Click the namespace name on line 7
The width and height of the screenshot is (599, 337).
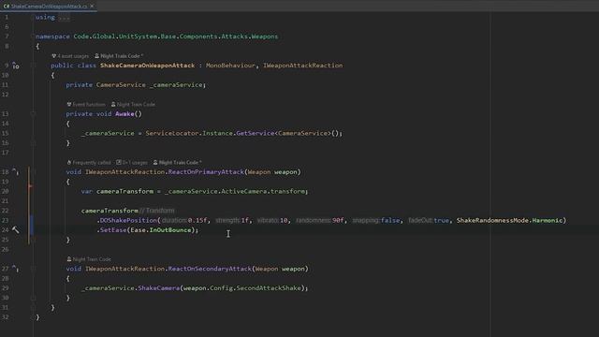coord(175,37)
